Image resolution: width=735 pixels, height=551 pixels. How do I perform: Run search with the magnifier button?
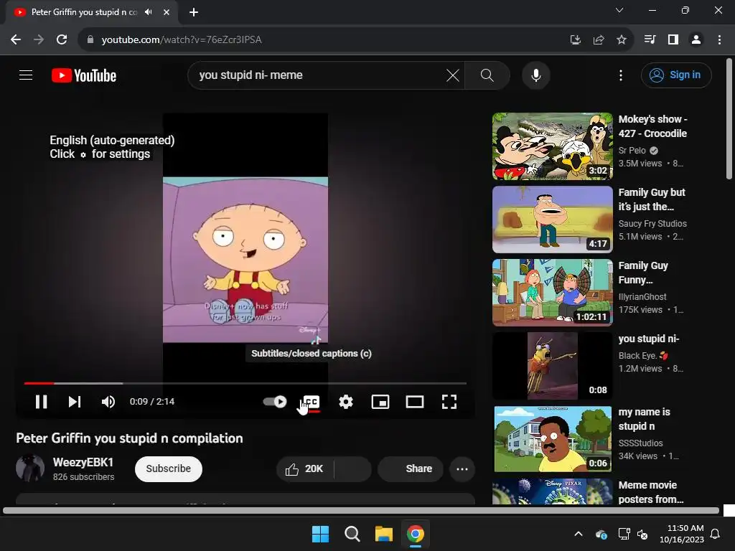[x=487, y=75]
